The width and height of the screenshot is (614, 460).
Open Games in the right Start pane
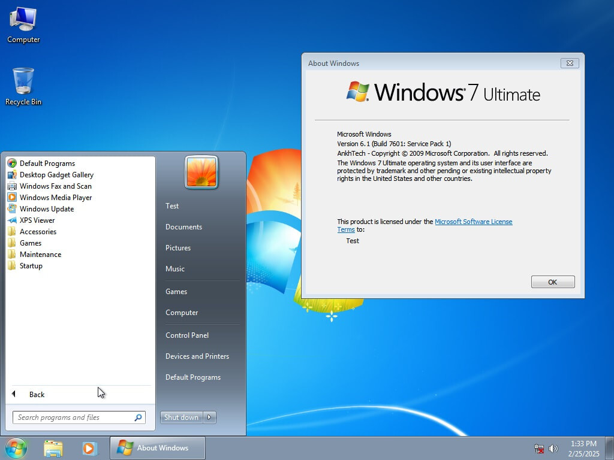coord(176,292)
